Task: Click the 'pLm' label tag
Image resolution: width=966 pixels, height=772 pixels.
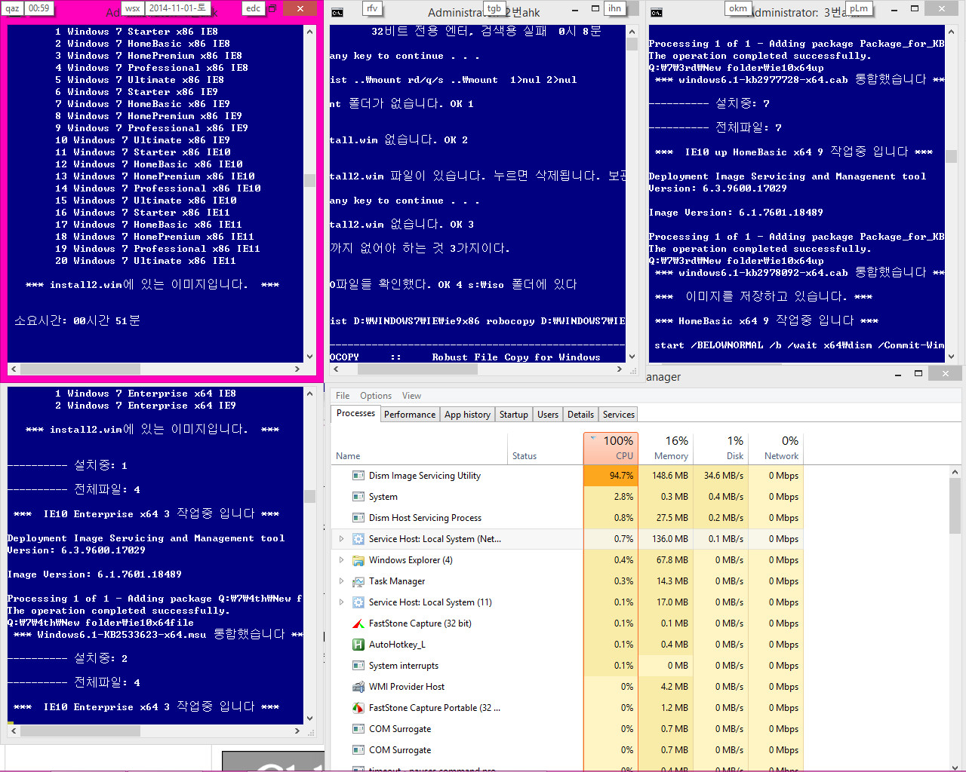Action: pos(859,8)
